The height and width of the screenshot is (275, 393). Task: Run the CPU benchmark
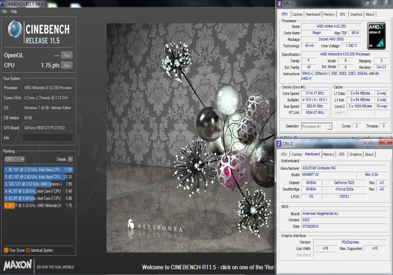point(67,65)
